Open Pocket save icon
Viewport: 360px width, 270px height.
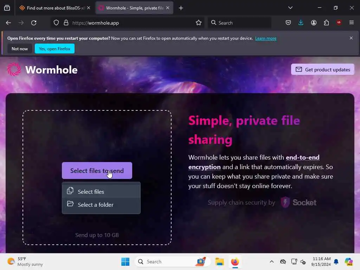[288, 22]
